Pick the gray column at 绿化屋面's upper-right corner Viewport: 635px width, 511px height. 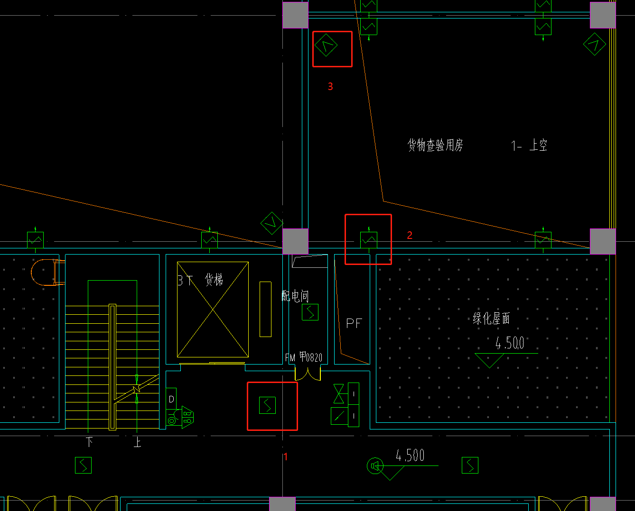point(603,241)
